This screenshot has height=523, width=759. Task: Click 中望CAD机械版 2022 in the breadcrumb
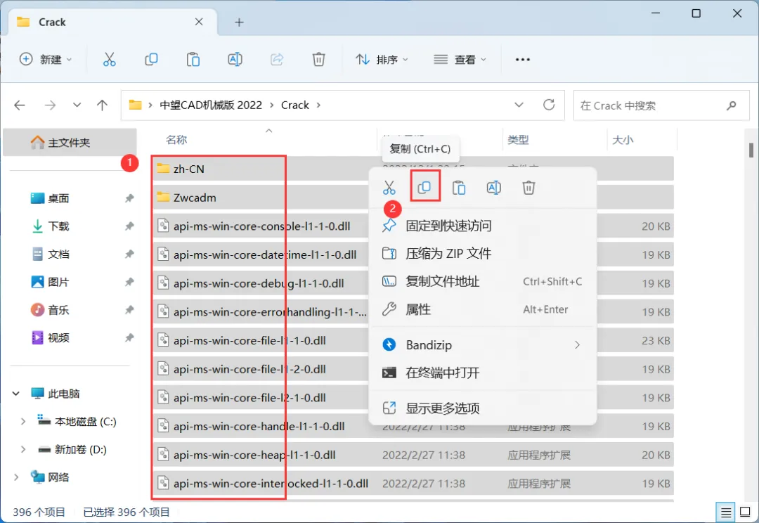pyautogui.click(x=211, y=105)
